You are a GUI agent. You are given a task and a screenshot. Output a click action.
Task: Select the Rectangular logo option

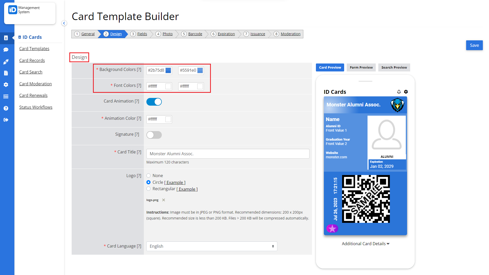tap(148, 189)
